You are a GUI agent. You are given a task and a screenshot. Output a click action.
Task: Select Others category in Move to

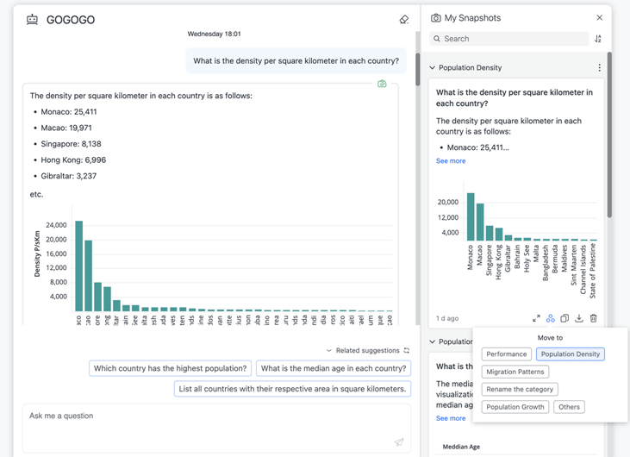(569, 407)
